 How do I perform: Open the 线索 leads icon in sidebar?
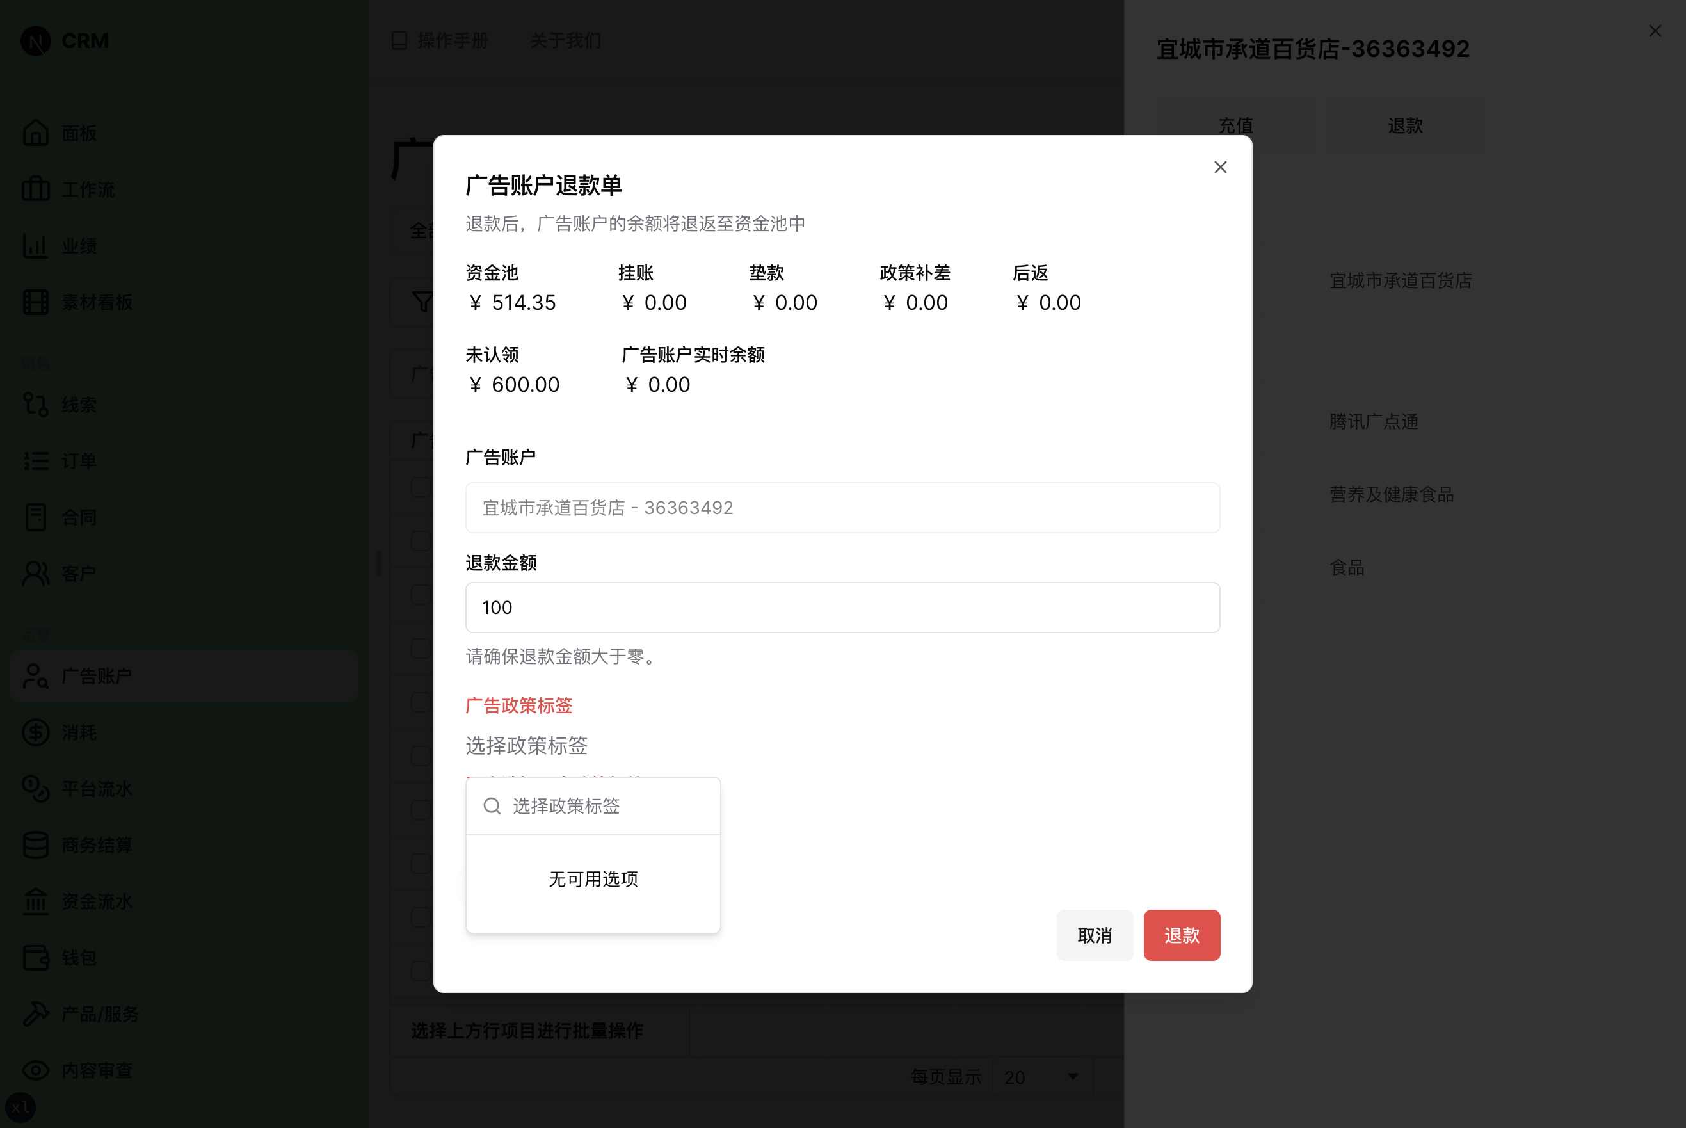[x=35, y=405]
